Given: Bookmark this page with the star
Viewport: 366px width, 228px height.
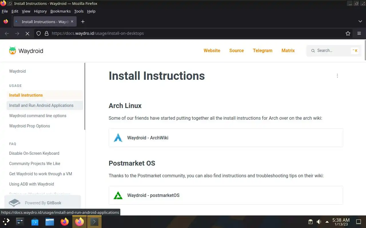Looking at the screenshot, I should pyautogui.click(x=348, y=33).
